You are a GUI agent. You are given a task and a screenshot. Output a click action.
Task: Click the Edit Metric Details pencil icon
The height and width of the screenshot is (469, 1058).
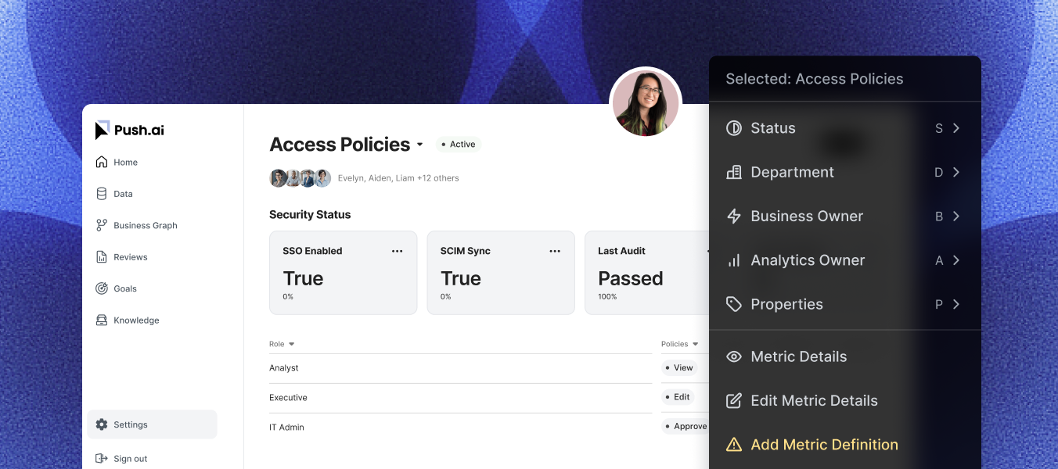pyautogui.click(x=734, y=400)
